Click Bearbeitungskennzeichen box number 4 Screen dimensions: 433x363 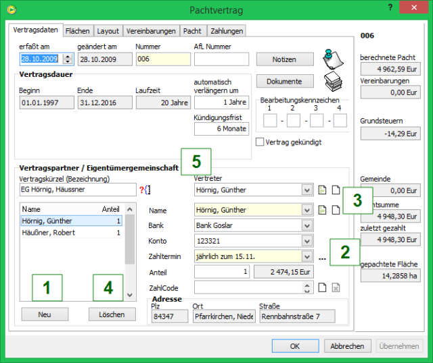[340, 121]
